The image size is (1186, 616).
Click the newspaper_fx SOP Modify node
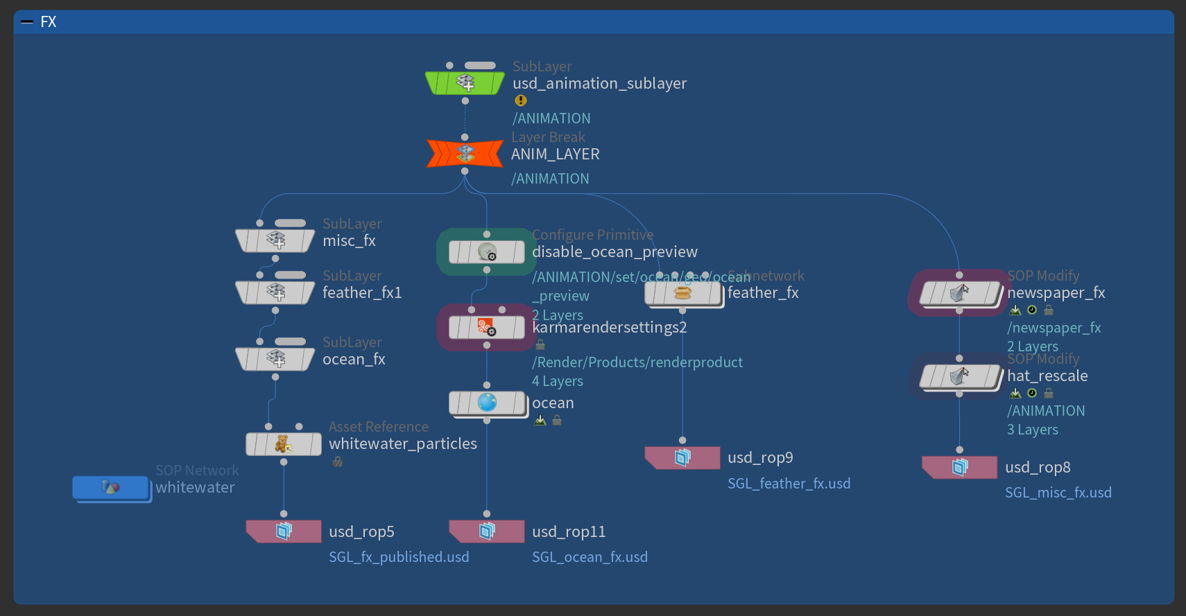coord(960,293)
